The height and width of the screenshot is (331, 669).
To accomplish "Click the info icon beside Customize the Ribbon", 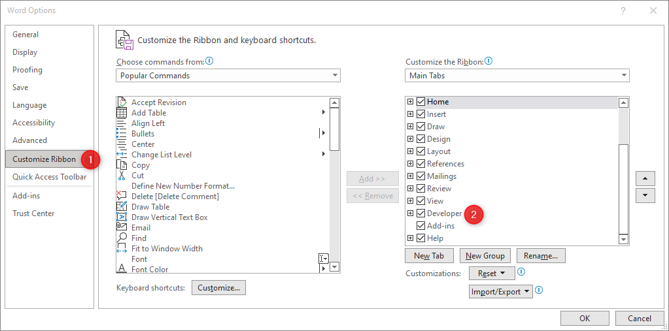I will (489, 61).
